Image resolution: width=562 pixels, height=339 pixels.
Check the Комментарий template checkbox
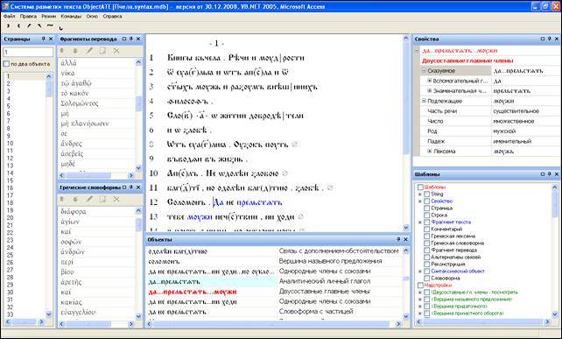tap(426, 230)
